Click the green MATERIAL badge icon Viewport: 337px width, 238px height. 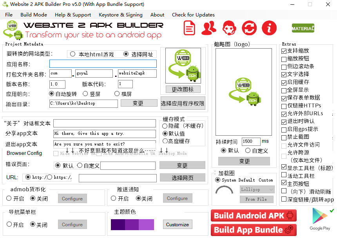click(x=303, y=28)
